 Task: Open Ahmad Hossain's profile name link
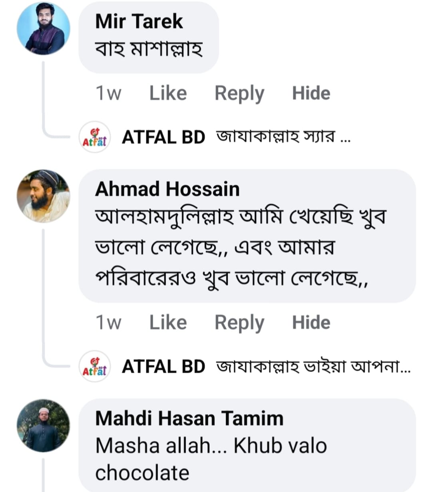click(x=167, y=189)
